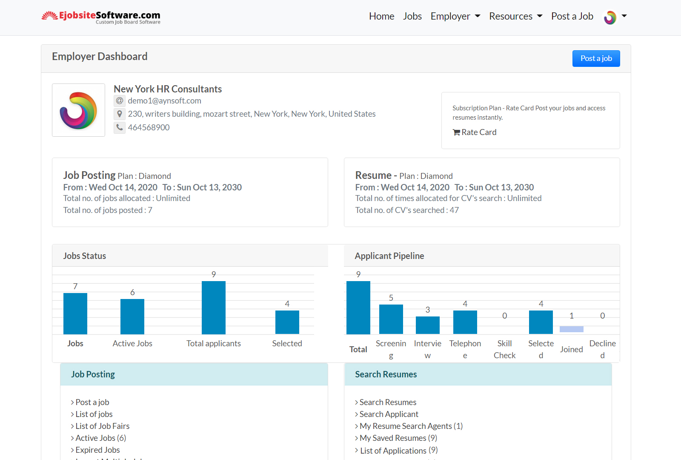The height and width of the screenshot is (460, 681).
Task: Click the location pin icon beside address
Action: [120, 114]
